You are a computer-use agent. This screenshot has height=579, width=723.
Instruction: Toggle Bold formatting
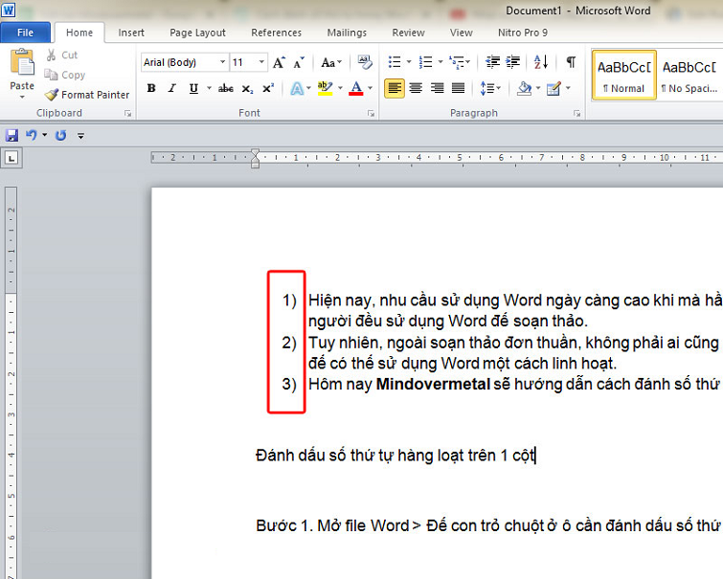150,89
